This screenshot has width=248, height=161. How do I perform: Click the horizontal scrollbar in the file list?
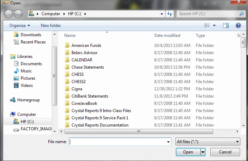click(139, 131)
